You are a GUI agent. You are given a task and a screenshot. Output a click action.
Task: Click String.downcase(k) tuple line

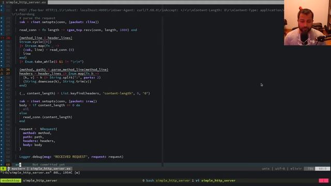pyautogui.click(x=57, y=82)
